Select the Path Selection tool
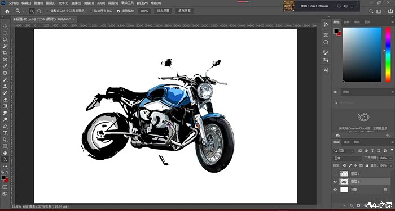The width and height of the screenshot is (395, 211). click(x=5, y=140)
